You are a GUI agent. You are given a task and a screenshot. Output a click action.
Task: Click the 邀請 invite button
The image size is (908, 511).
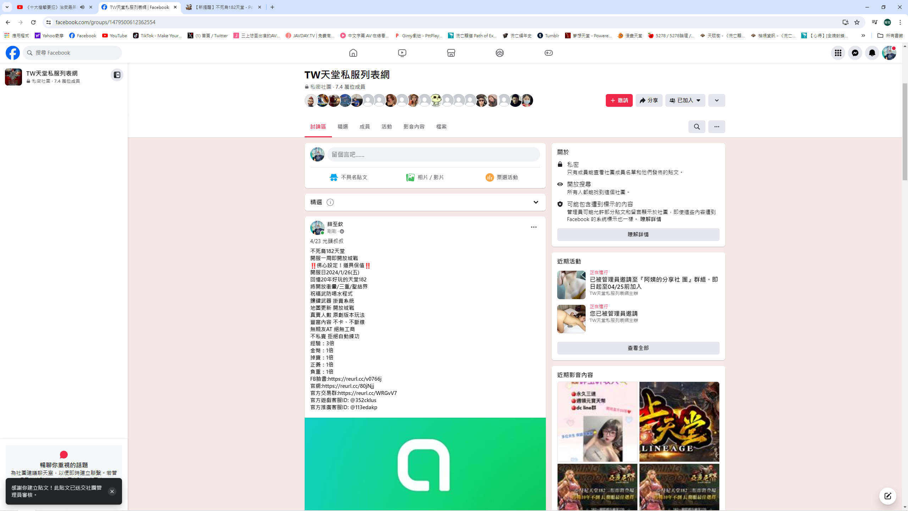[619, 100]
